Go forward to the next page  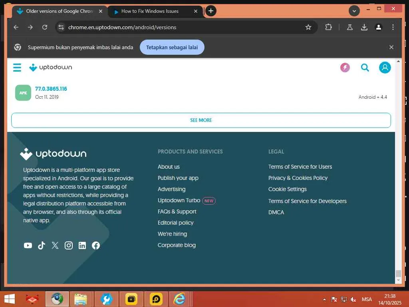pos(30,27)
